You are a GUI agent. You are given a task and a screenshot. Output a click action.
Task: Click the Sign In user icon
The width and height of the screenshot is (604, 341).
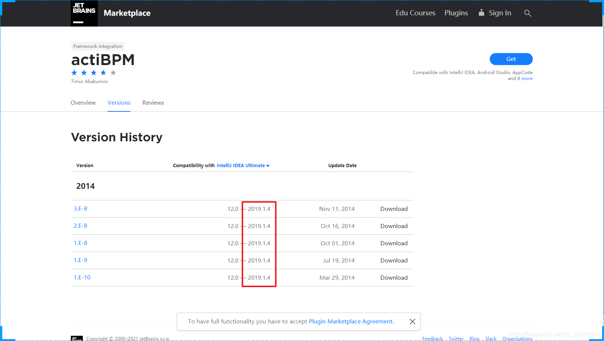pyautogui.click(x=481, y=13)
